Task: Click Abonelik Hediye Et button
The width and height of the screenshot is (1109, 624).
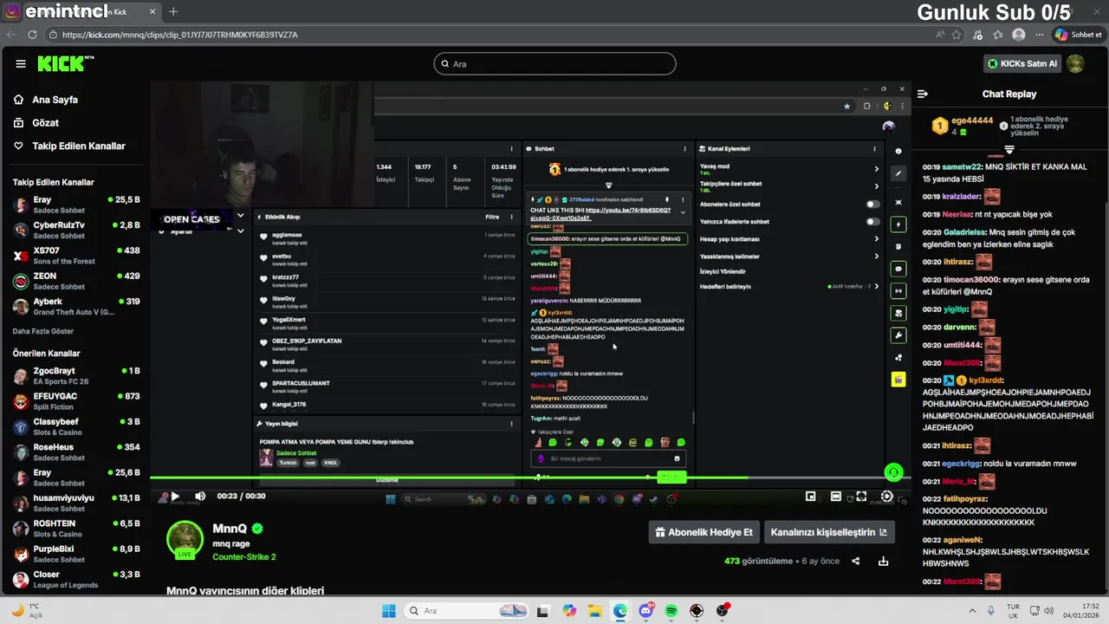Action: [704, 532]
